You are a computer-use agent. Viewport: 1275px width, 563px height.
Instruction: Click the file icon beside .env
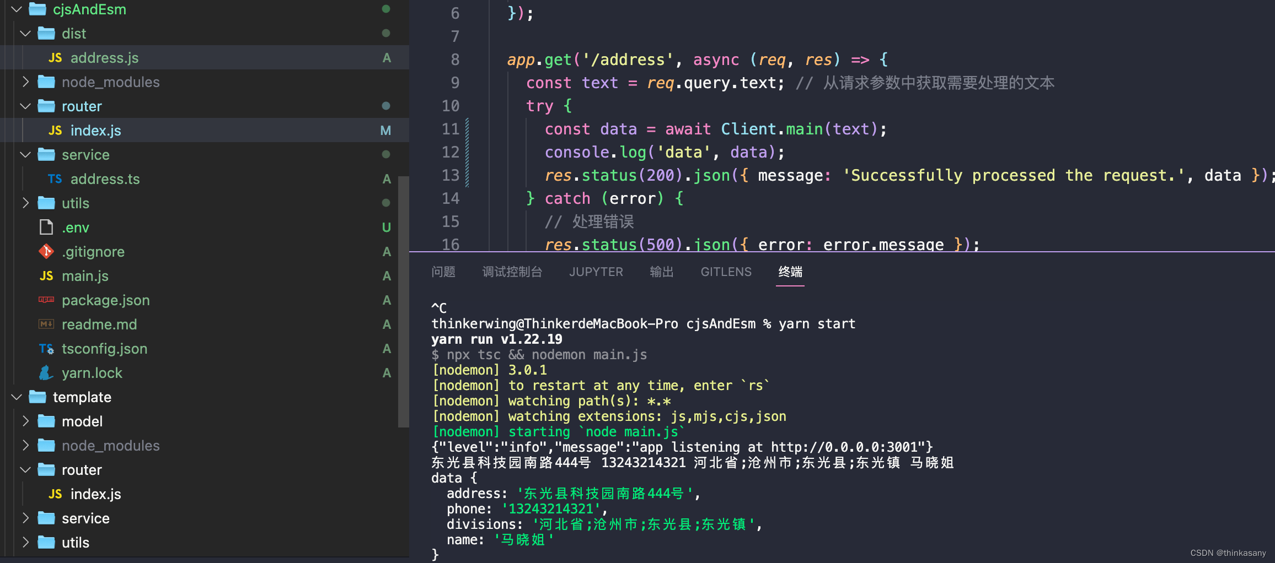coord(46,227)
